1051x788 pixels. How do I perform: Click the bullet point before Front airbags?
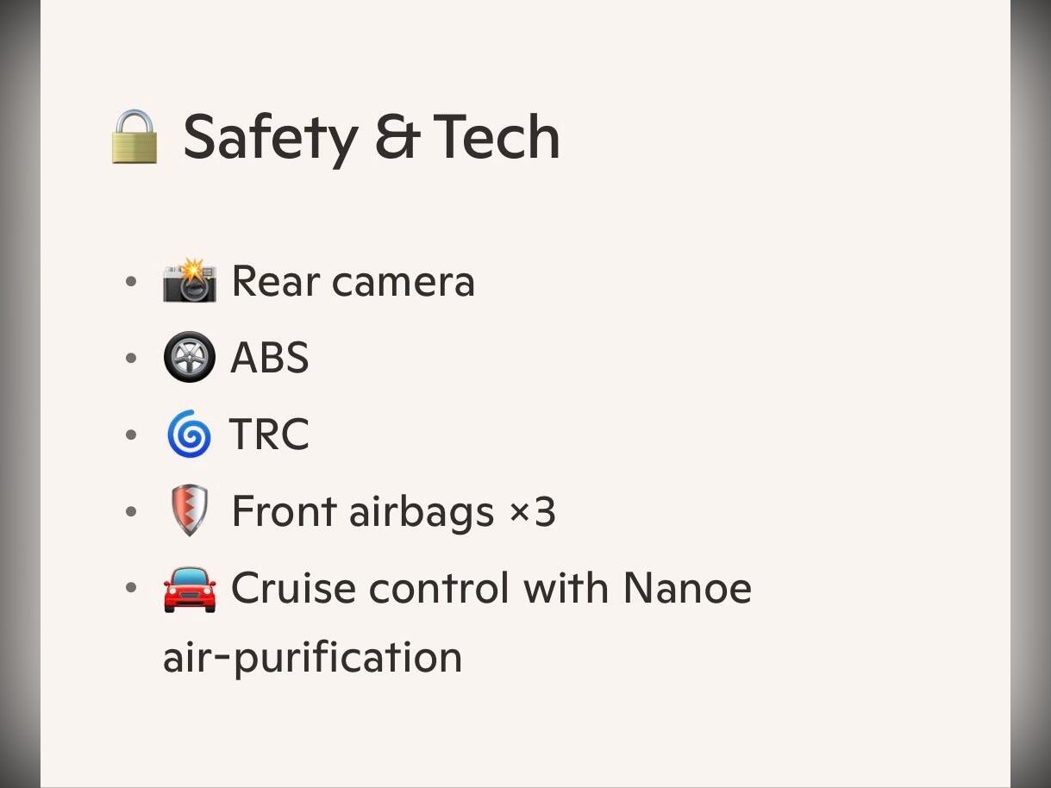[131, 512]
